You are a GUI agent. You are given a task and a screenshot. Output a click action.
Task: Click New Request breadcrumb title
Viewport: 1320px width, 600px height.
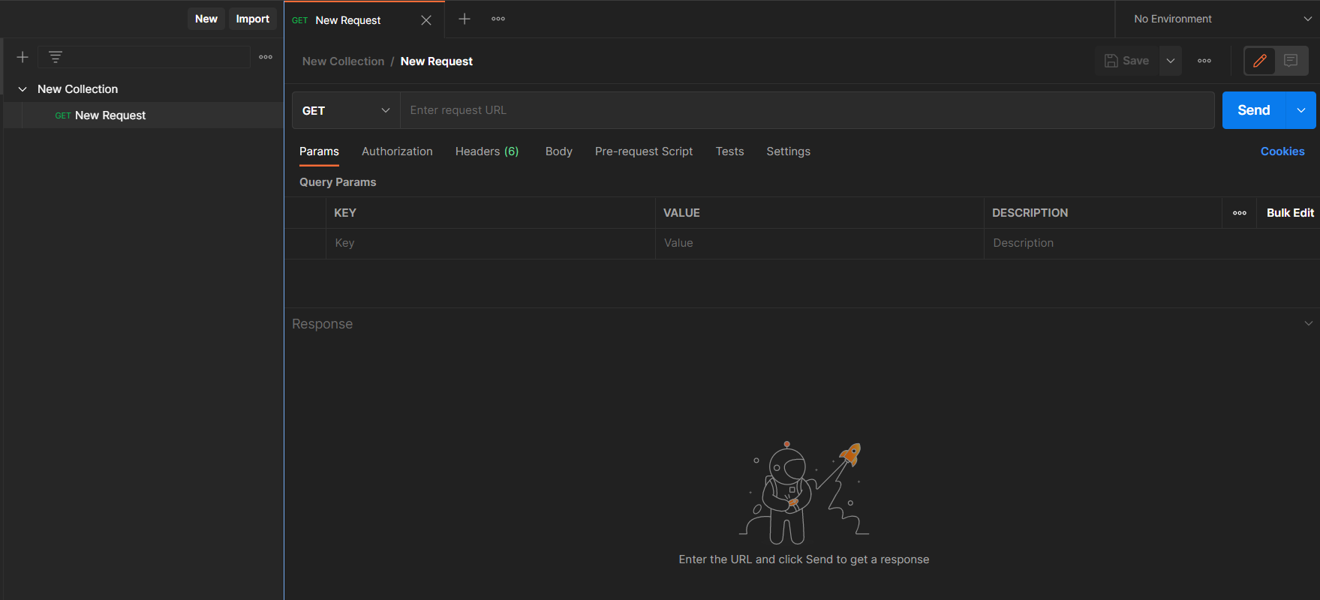click(437, 61)
